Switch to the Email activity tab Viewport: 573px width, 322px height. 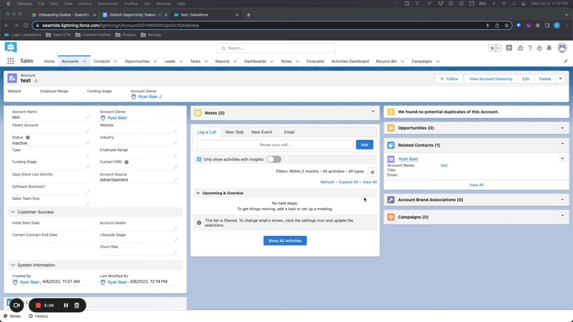pos(289,132)
